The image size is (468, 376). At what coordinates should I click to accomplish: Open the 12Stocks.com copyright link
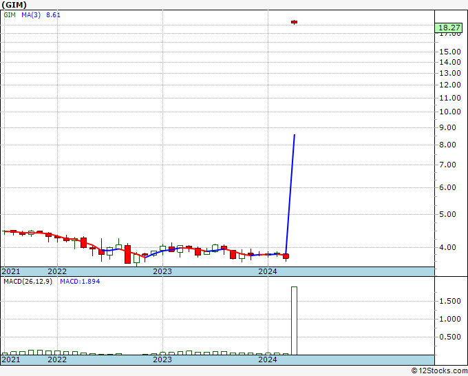[439, 370]
